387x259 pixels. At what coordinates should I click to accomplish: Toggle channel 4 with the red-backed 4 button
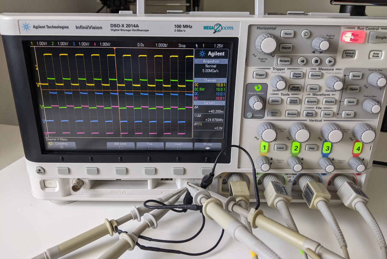pos(358,148)
